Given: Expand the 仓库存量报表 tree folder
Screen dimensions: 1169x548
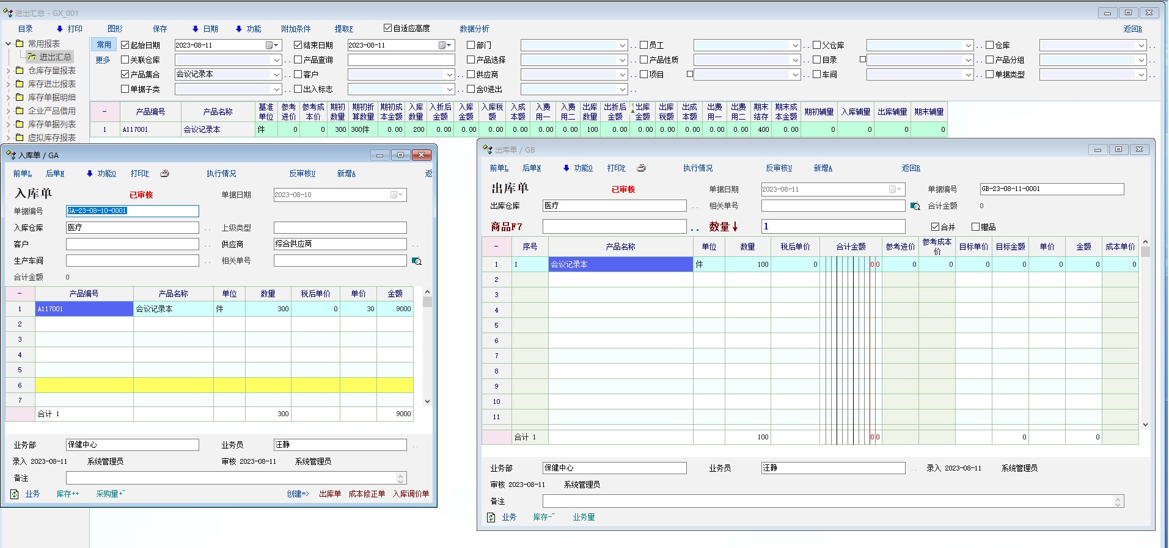Looking at the screenshot, I should pos(9,71).
